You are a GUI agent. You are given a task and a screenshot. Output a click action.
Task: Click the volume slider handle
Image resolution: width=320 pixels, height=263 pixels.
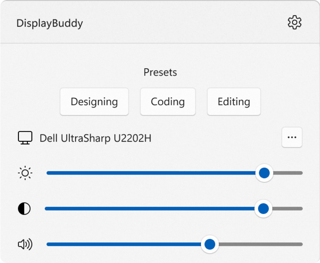tap(209, 244)
